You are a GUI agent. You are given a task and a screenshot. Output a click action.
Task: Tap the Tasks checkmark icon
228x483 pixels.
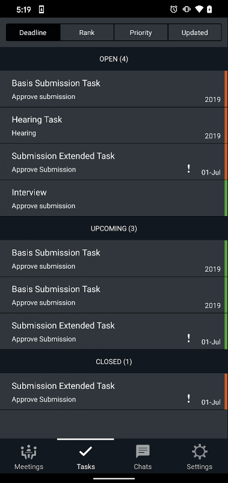tap(85, 452)
